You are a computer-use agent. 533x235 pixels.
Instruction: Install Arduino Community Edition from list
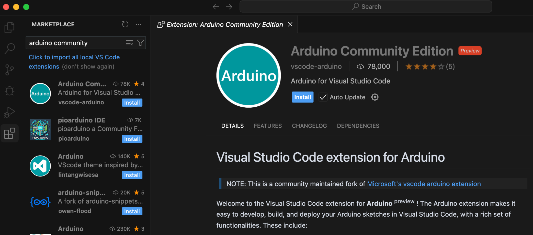(132, 103)
